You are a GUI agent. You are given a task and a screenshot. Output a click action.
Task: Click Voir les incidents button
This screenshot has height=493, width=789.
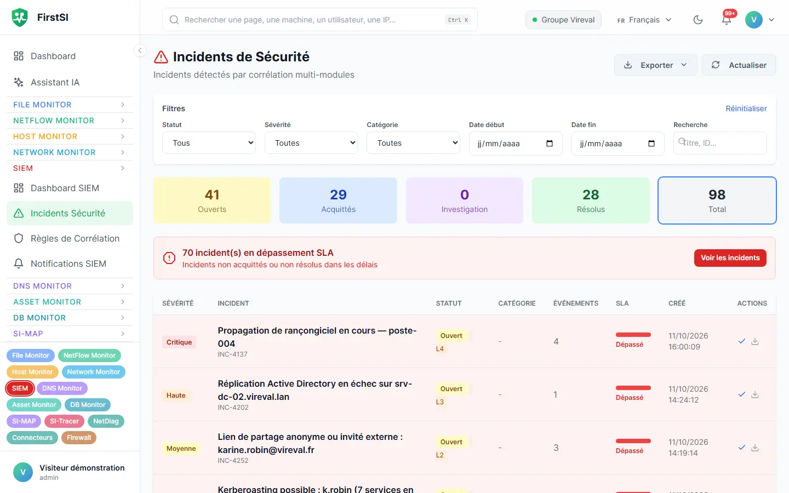730,258
